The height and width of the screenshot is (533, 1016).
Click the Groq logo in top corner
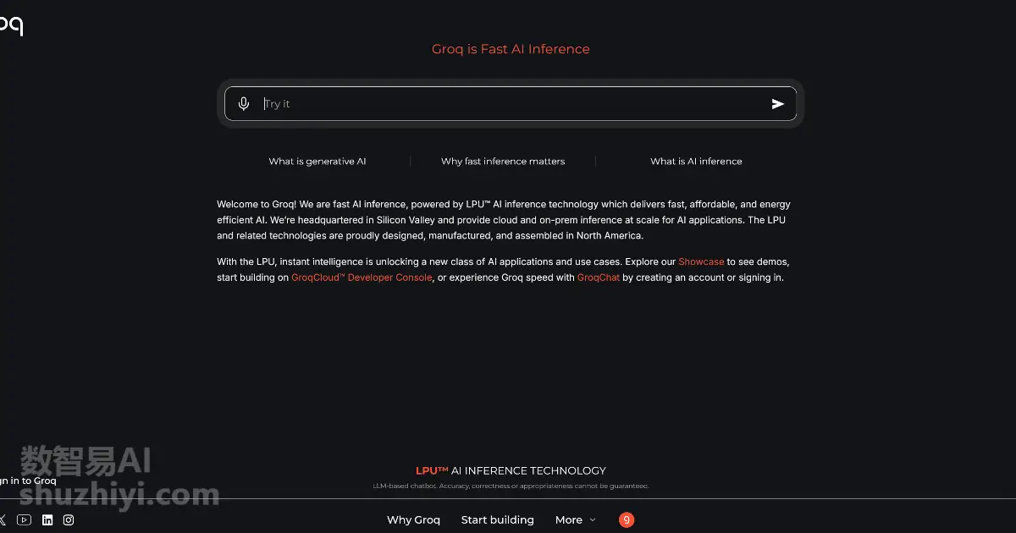[x=11, y=25]
